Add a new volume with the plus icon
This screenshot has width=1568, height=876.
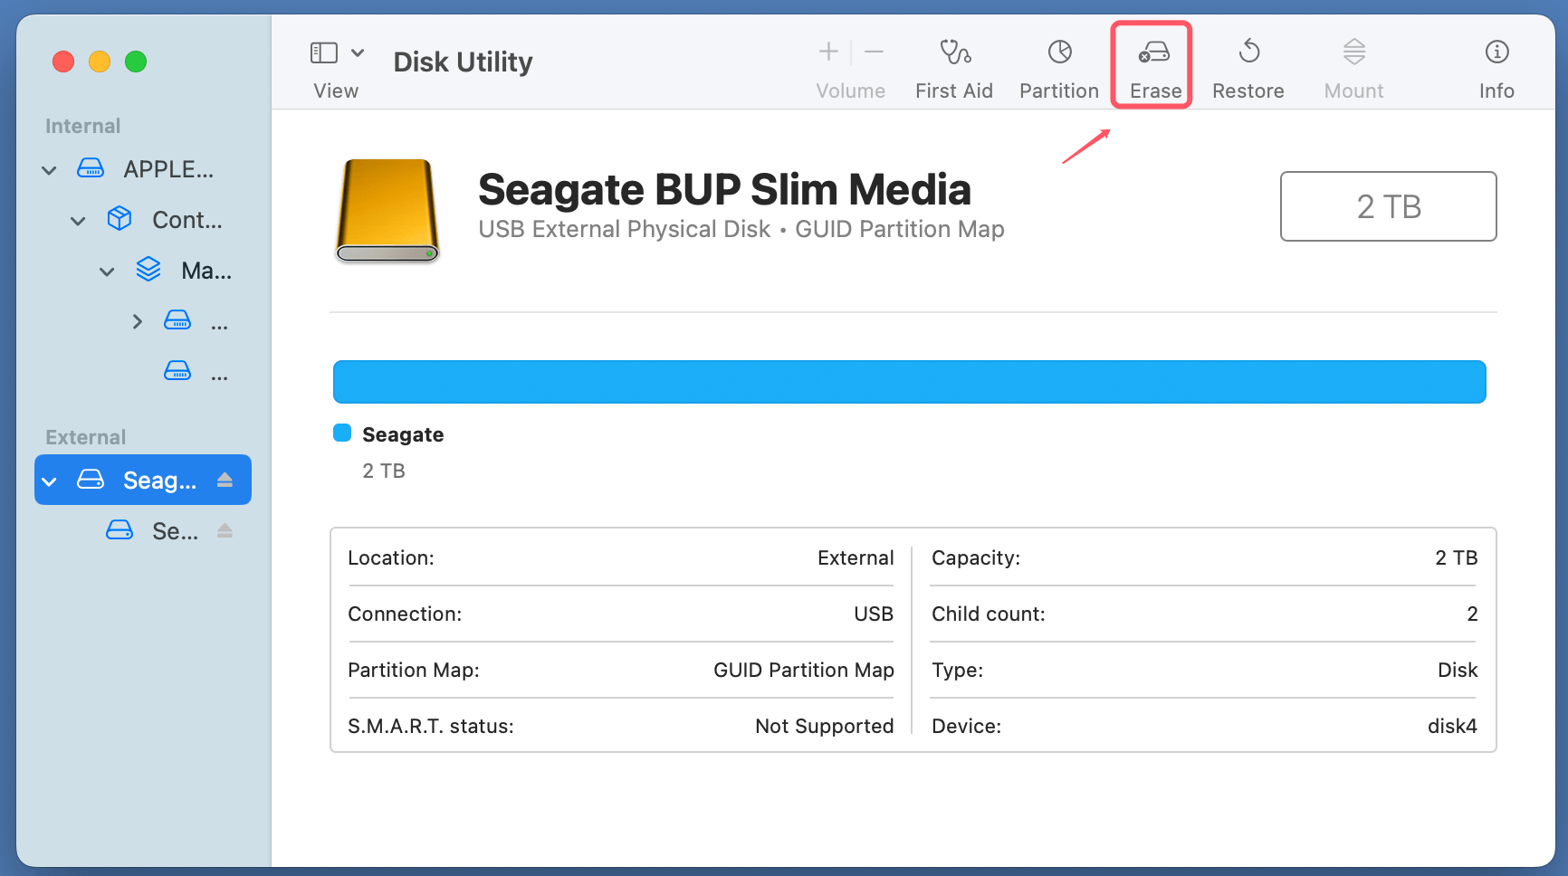point(827,52)
